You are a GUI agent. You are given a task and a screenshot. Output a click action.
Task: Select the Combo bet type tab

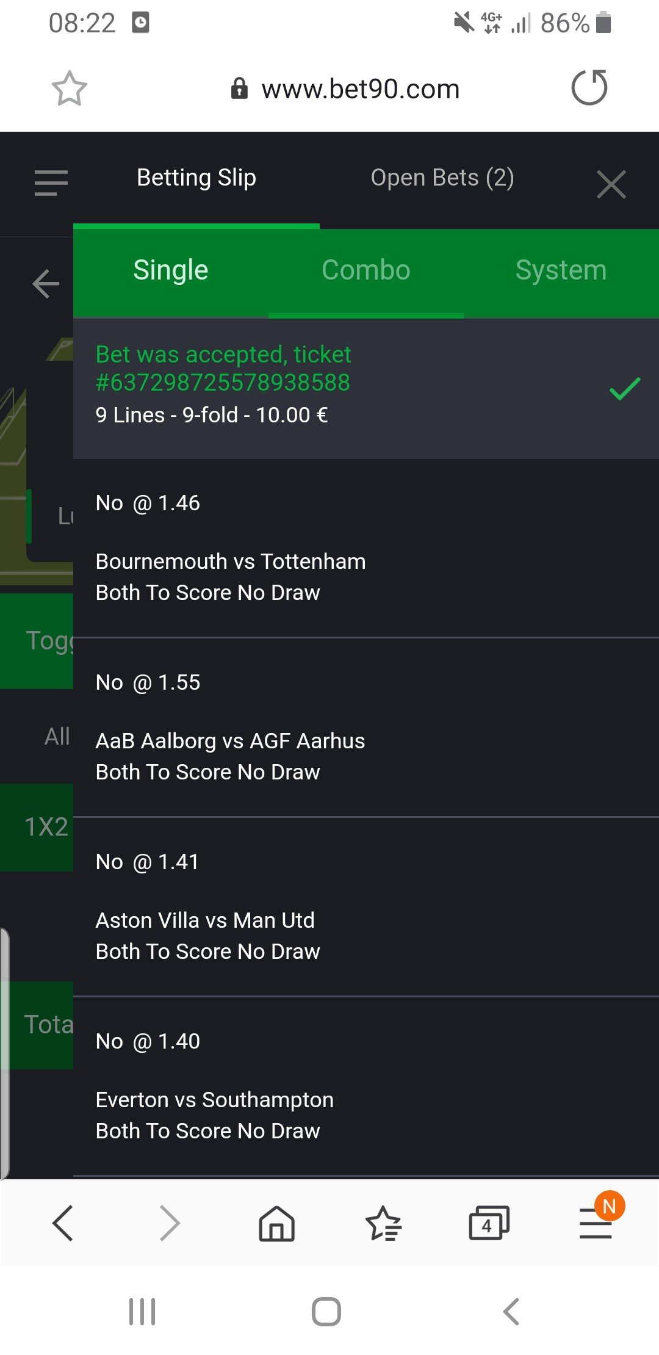click(366, 270)
